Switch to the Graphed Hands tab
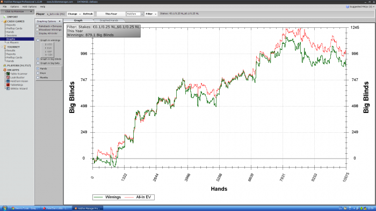 click(109, 20)
